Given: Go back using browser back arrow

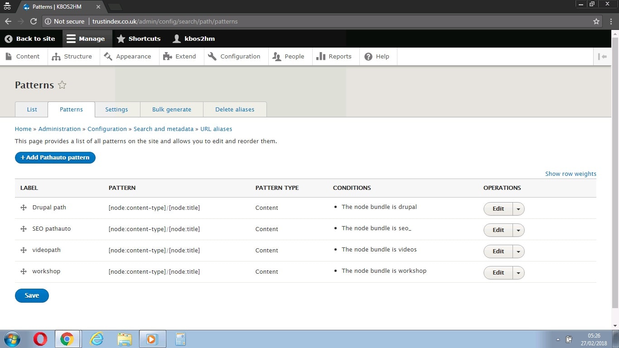Looking at the screenshot, I should (x=8, y=21).
